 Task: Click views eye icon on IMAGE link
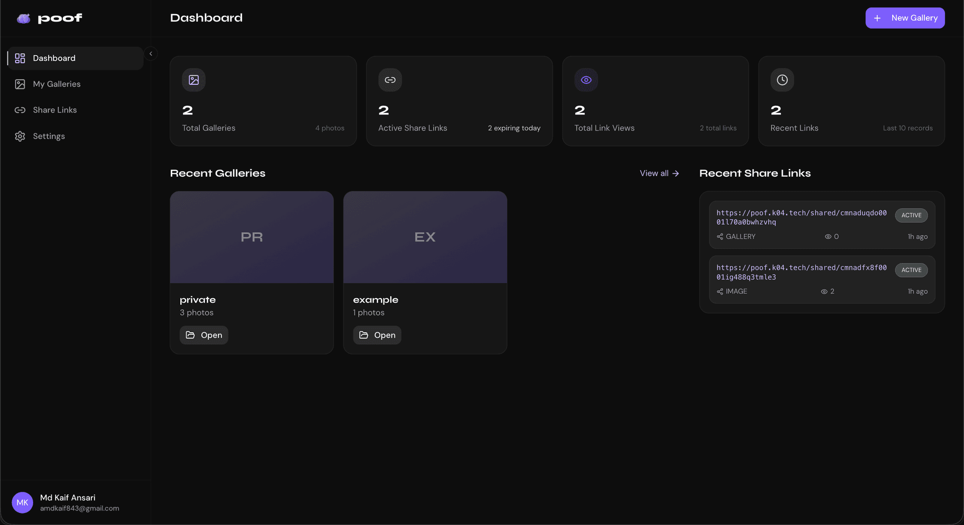pos(824,292)
